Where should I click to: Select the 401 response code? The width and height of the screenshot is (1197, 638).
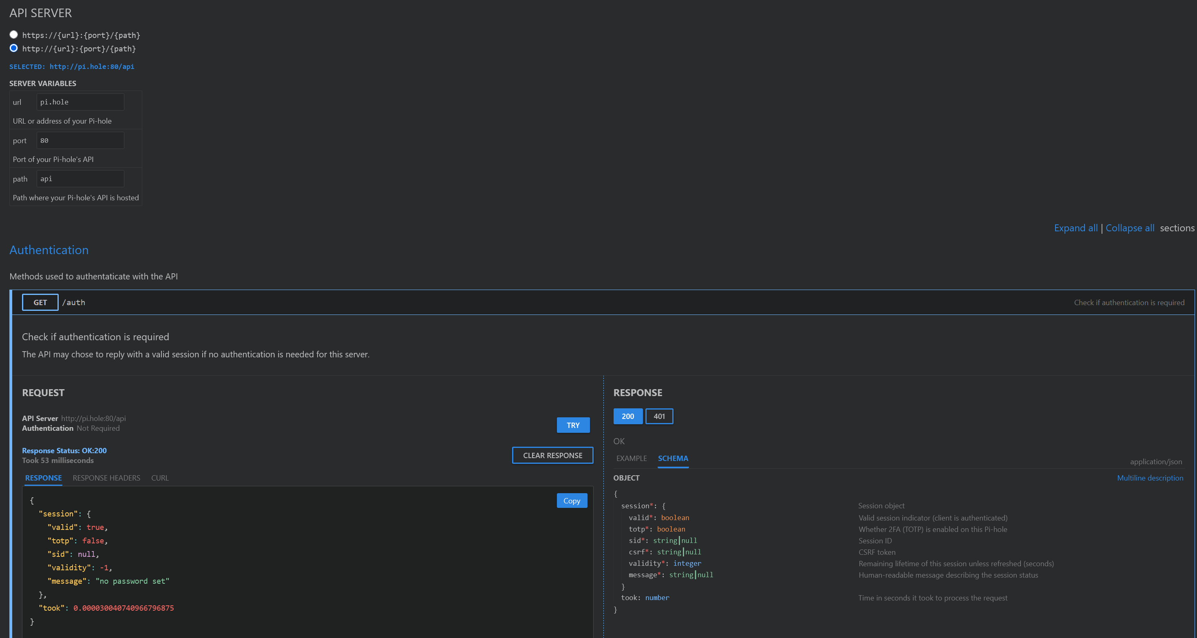(659, 416)
